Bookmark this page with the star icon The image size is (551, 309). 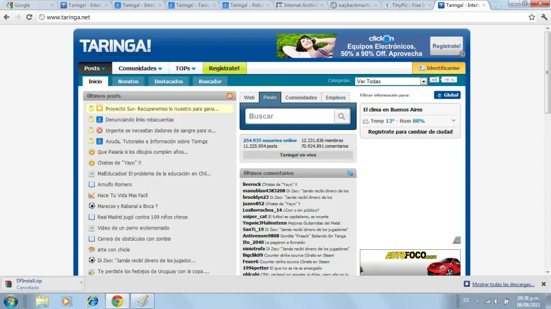pyautogui.click(x=532, y=17)
